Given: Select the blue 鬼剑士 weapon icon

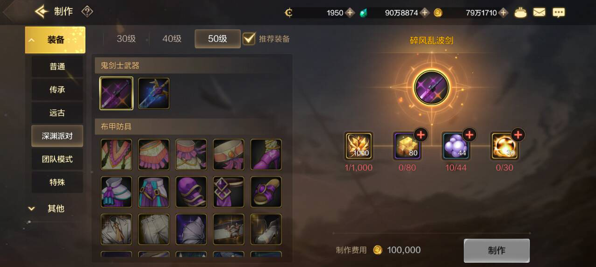Looking at the screenshot, I should [x=154, y=93].
